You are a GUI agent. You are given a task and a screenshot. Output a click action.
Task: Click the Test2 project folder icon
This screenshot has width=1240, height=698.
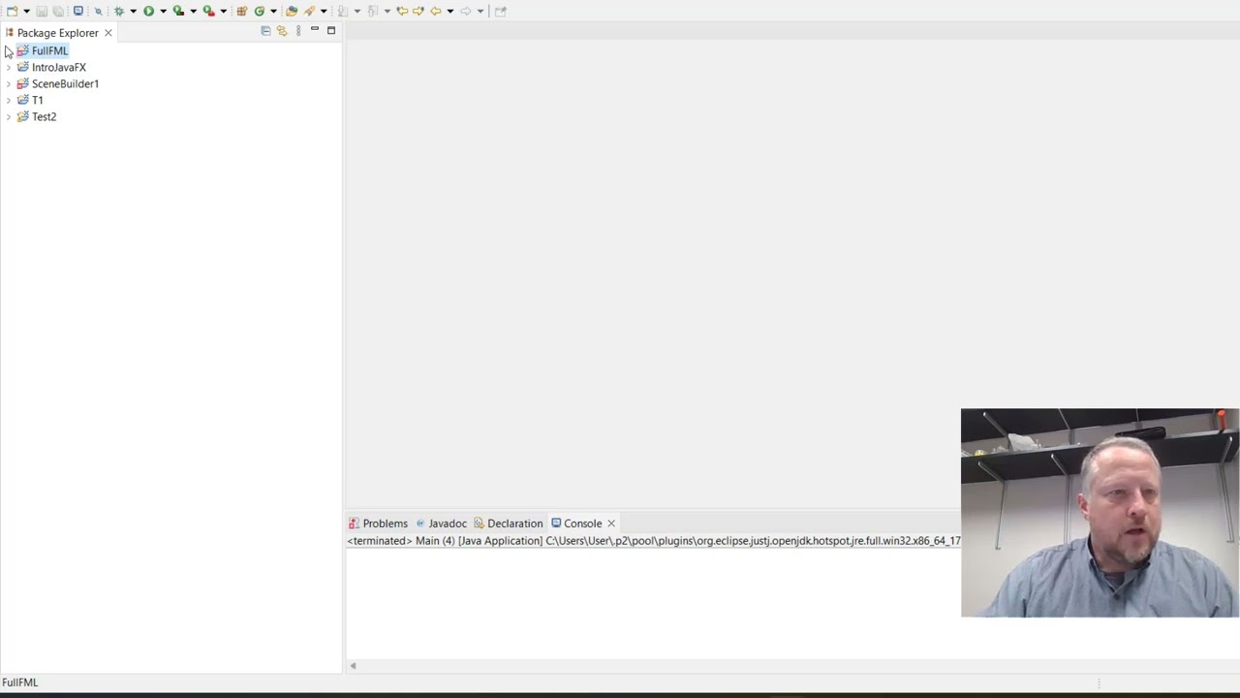pyautogui.click(x=23, y=116)
